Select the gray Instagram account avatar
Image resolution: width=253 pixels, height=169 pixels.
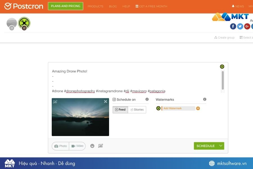coord(12,23)
